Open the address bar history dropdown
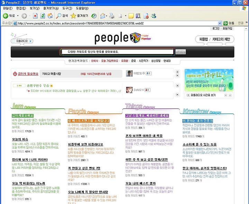This screenshot has height=204, width=249. (220, 23)
